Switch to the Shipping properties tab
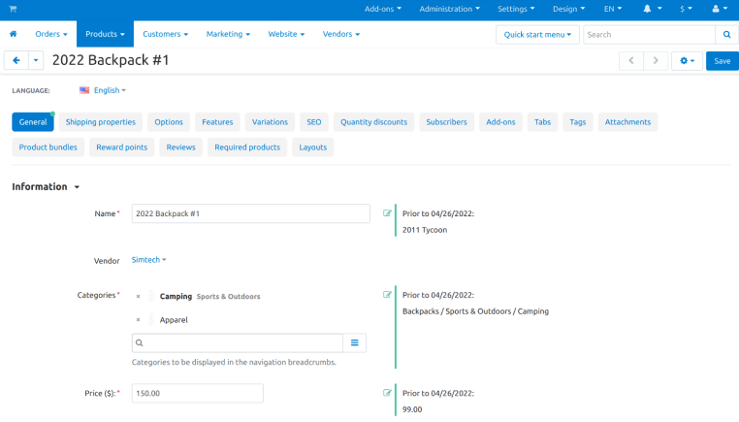 pos(100,122)
